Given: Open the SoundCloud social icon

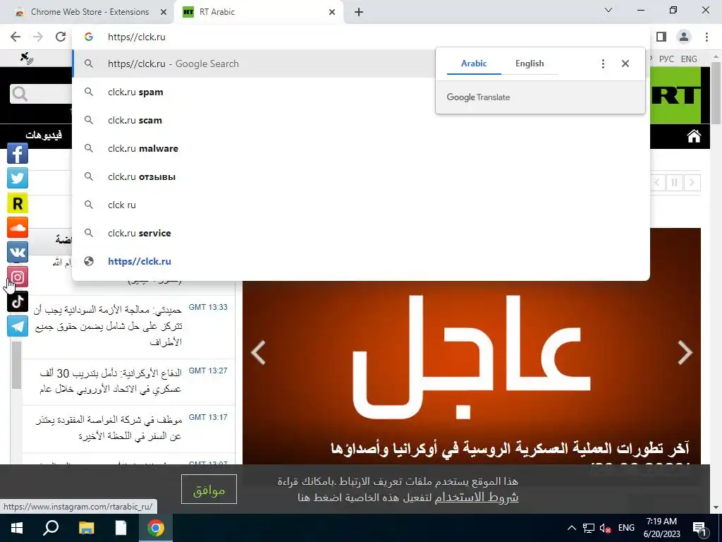Looking at the screenshot, I should tap(18, 228).
